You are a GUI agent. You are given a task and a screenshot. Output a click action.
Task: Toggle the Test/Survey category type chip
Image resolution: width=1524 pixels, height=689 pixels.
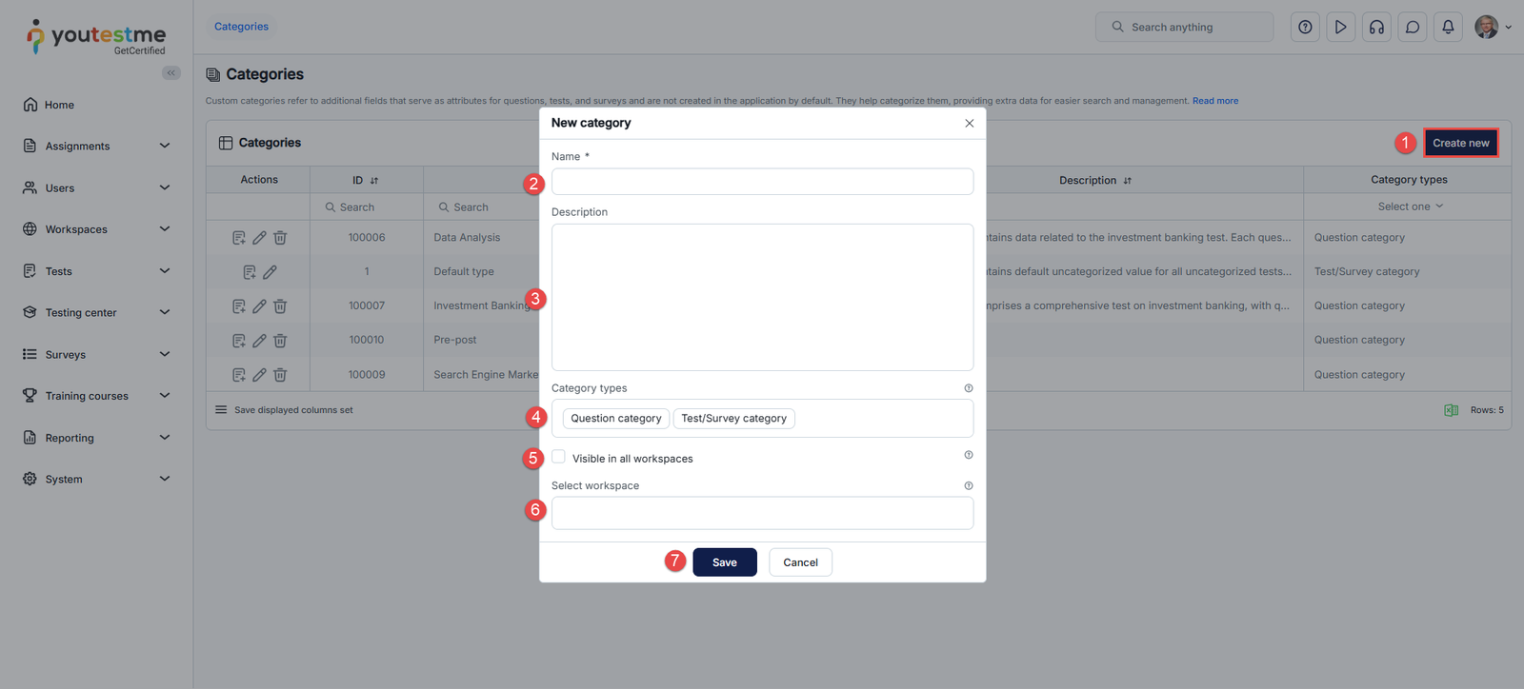pyautogui.click(x=733, y=419)
